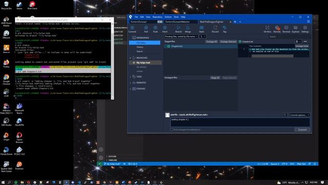Screen dimensions: 328x185
Task: Click the Discard toolbar icon
Action: (x=215, y=29)
